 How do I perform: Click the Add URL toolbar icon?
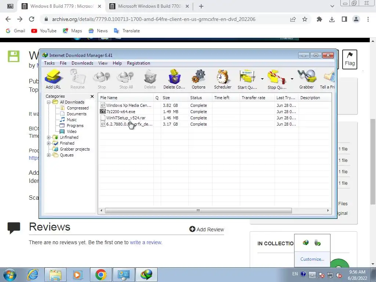[x=53, y=79]
